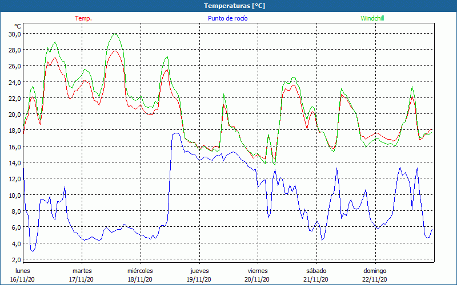Click the 12,0 y-axis value
Image resolution: width=457 pixels, height=285 pixels.
click(15, 179)
